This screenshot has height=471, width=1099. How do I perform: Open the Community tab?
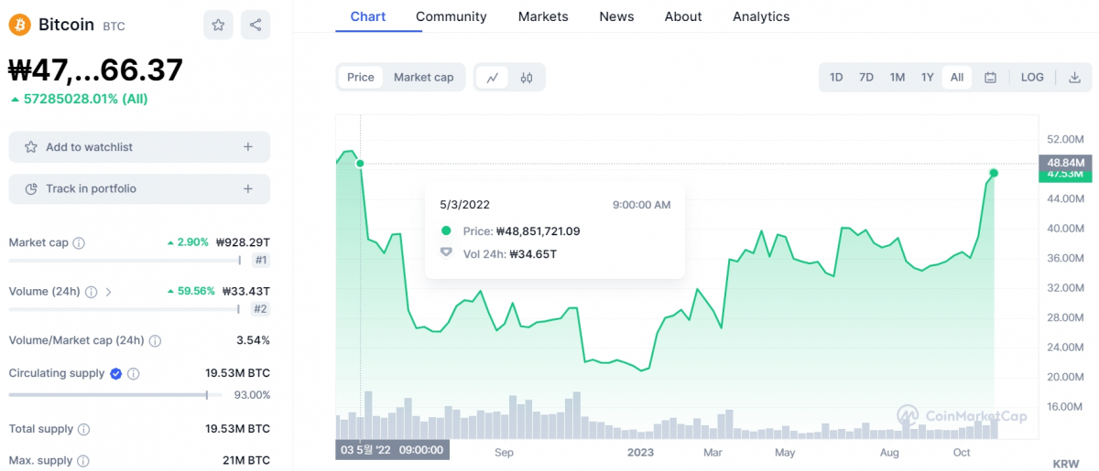point(451,16)
